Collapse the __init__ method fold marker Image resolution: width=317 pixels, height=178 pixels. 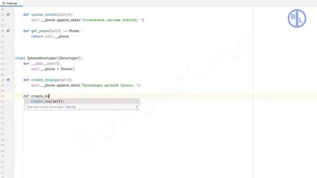pyautogui.click(x=14, y=64)
